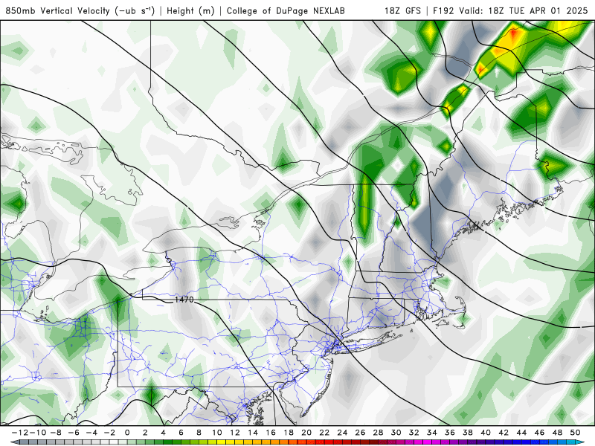Click the '-12' colorbar scale value
The height and width of the screenshot is (446, 595).
21,433
